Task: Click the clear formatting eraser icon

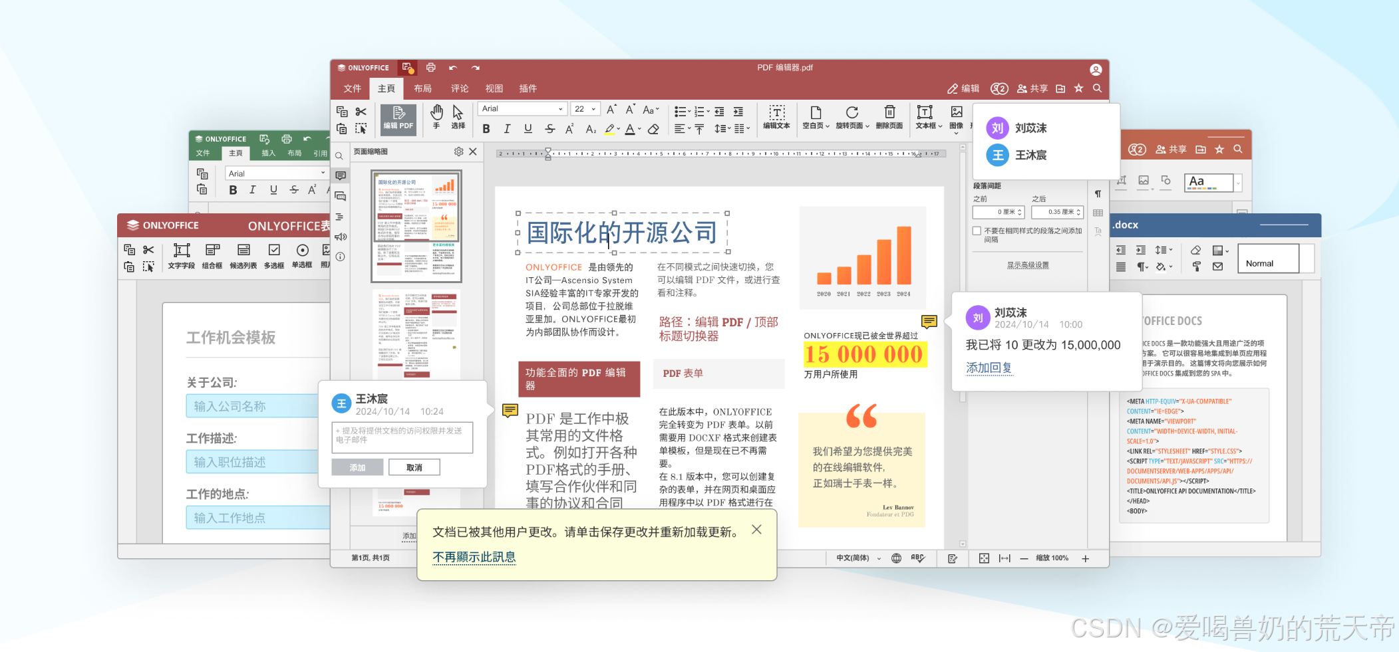Action: click(x=653, y=129)
